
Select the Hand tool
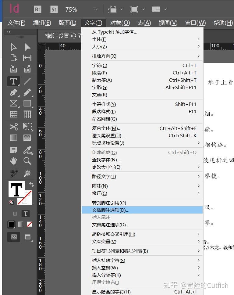[x=13, y=161]
